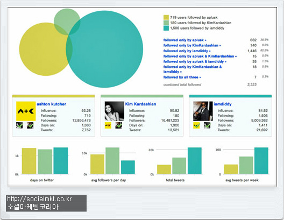Click second follow-check icon under ashton kutcher avatar
Image resolution: width=284 pixels, height=220 pixels.
point(30,125)
